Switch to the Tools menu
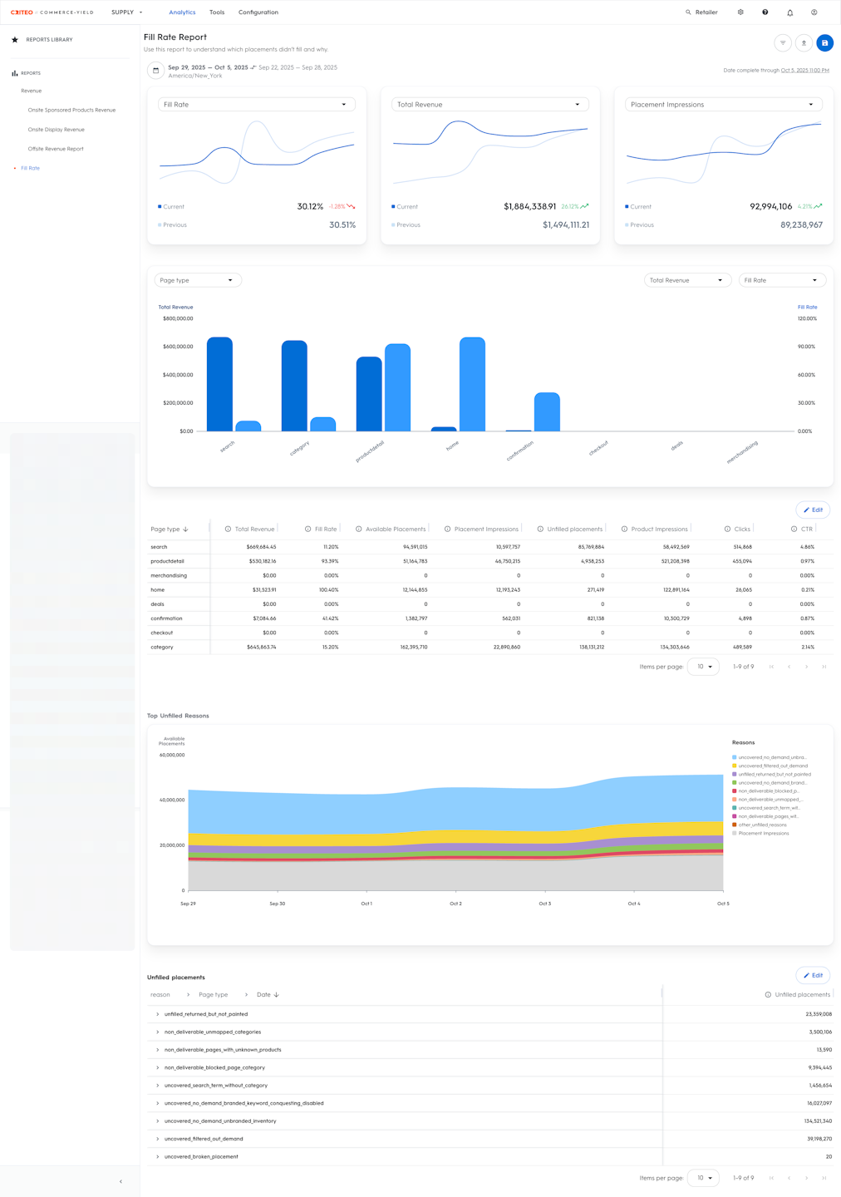The width and height of the screenshot is (841, 1197). pyautogui.click(x=217, y=12)
